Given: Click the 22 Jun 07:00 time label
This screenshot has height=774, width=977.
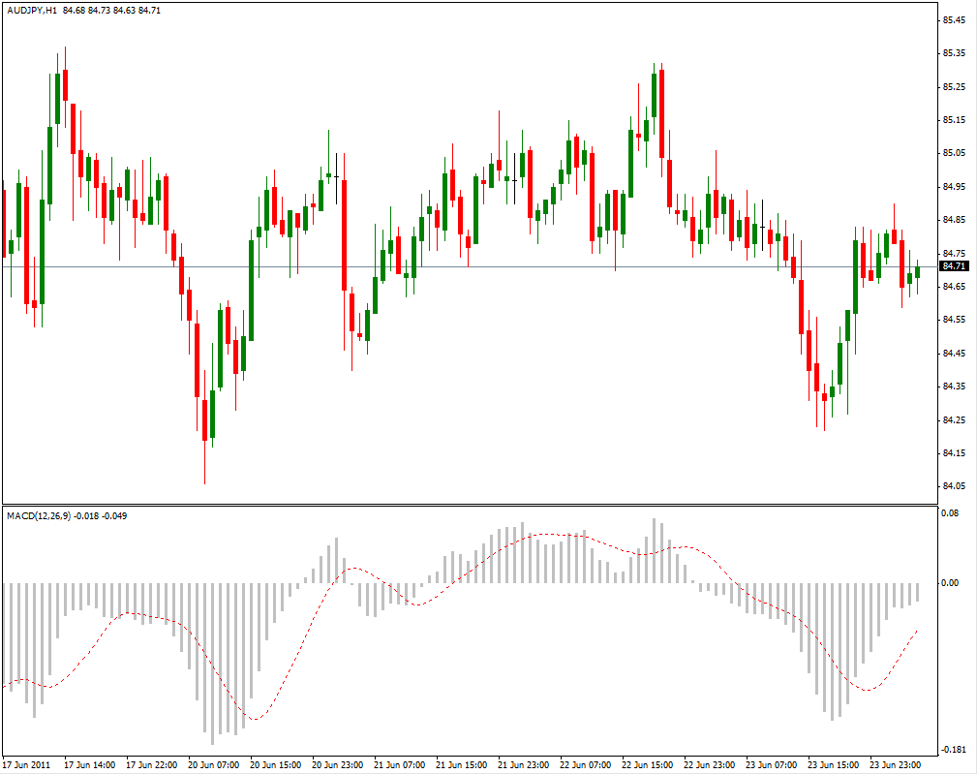Looking at the screenshot, I should click(x=585, y=764).
